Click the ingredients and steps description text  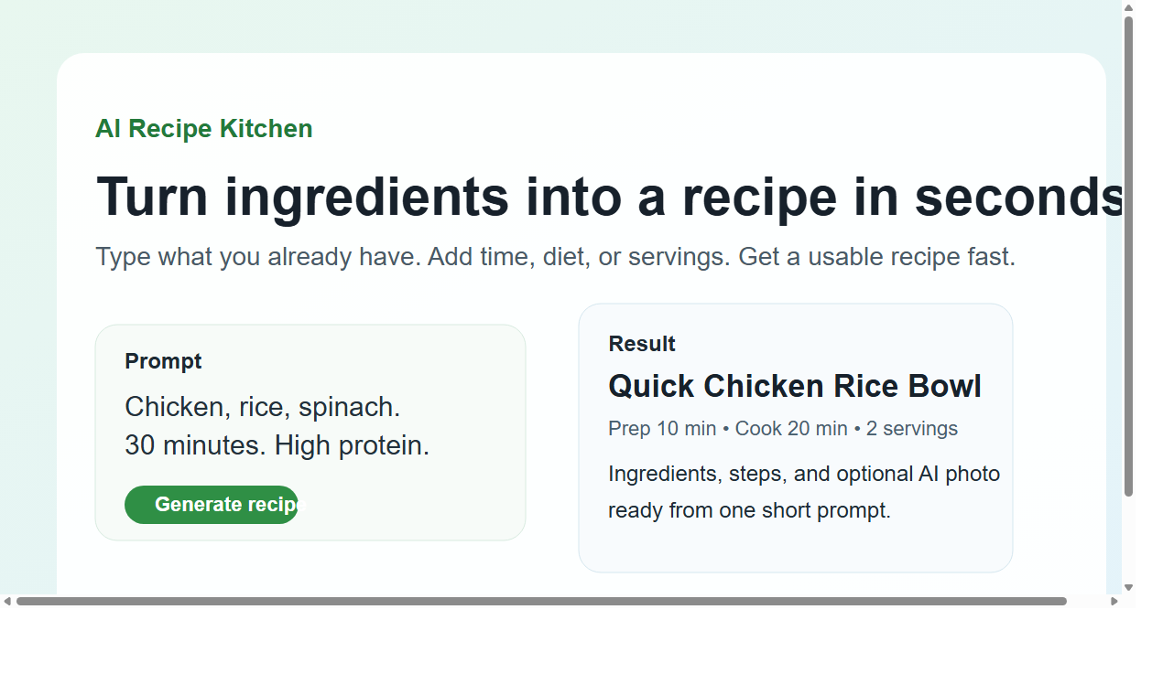click(804, 491)
